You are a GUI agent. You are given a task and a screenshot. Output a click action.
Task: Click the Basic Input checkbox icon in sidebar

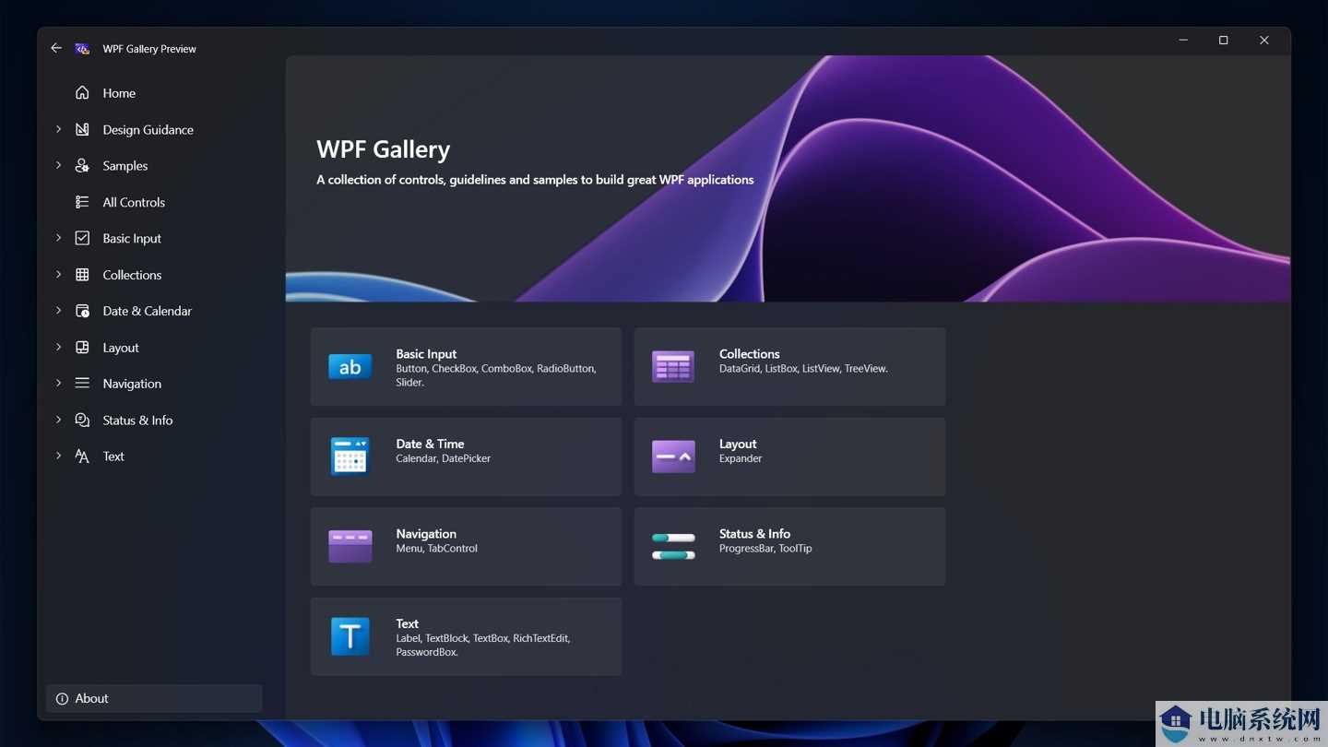click(x=82, y=238)
